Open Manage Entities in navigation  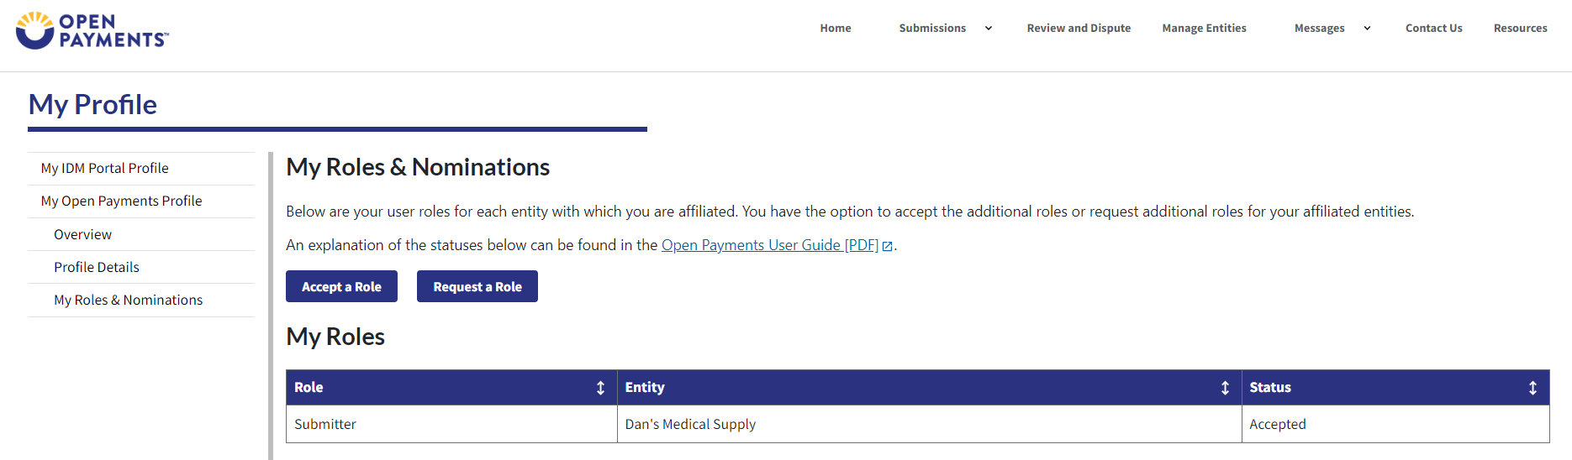[1204, 29]
